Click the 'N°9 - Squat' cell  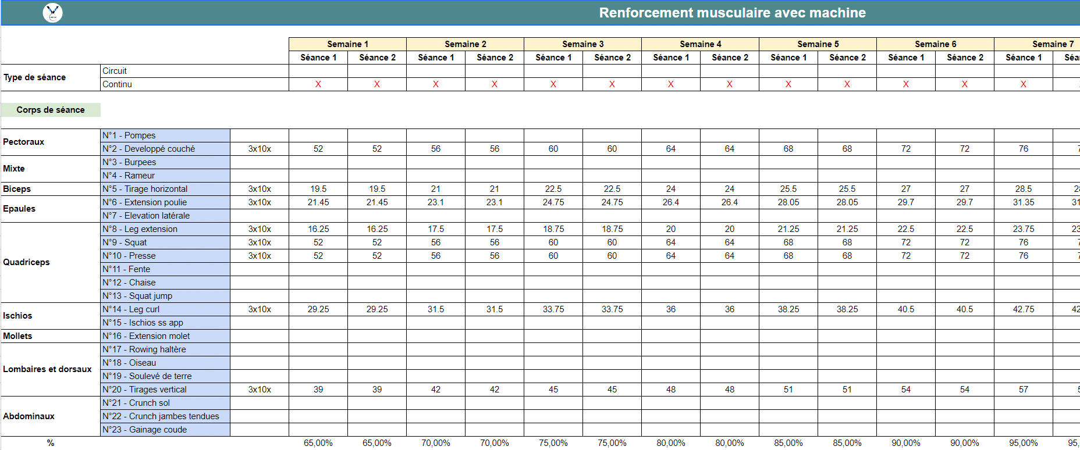click(165, 242)
